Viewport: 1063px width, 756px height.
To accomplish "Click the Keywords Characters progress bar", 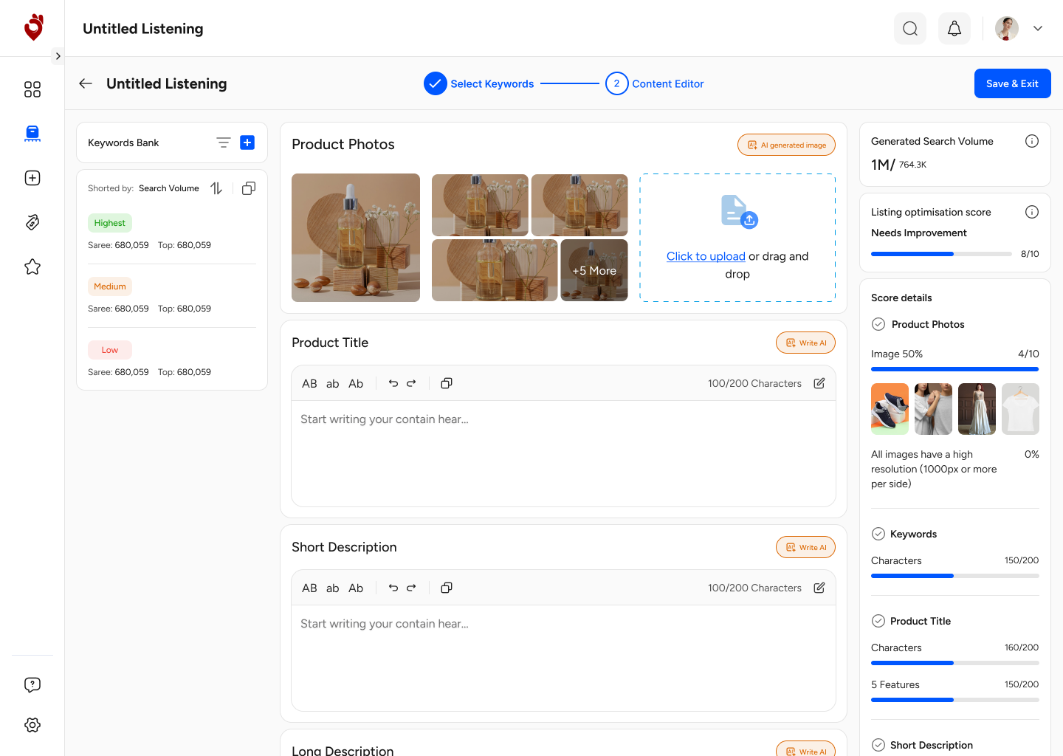I will coord(954,576).
